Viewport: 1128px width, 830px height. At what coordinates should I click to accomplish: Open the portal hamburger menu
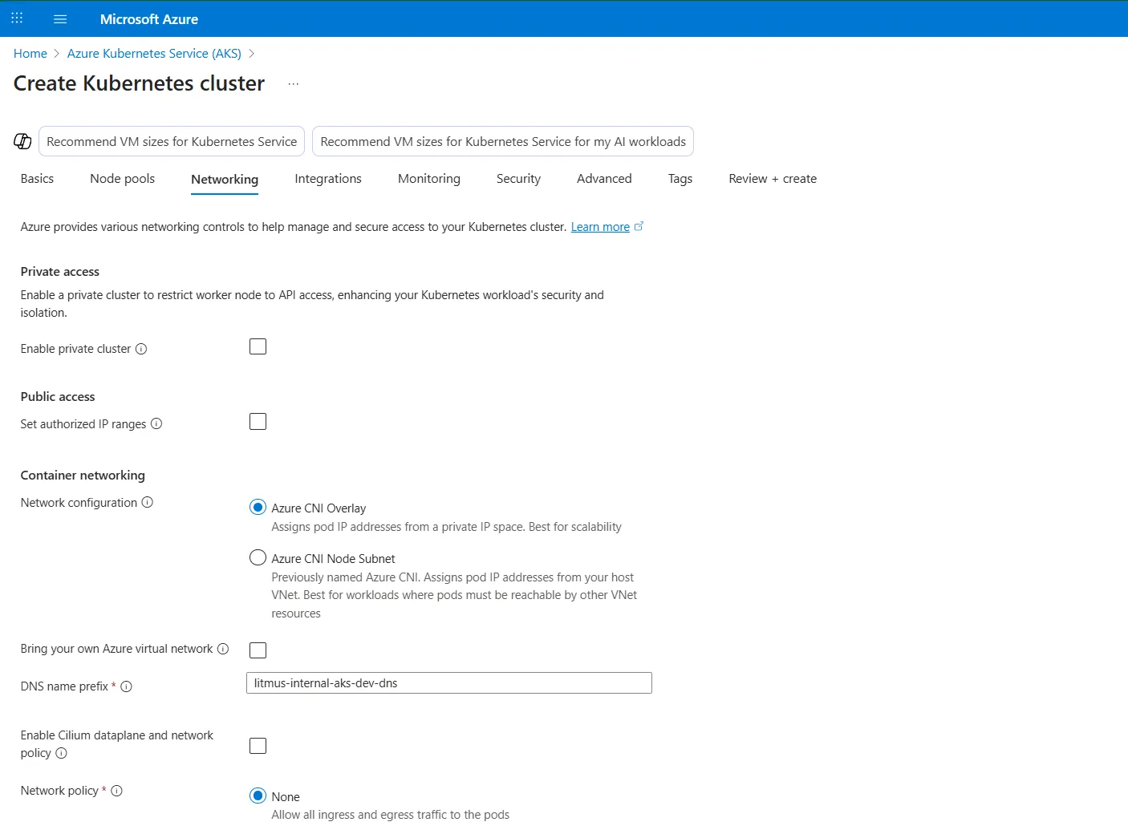[60, 18]
